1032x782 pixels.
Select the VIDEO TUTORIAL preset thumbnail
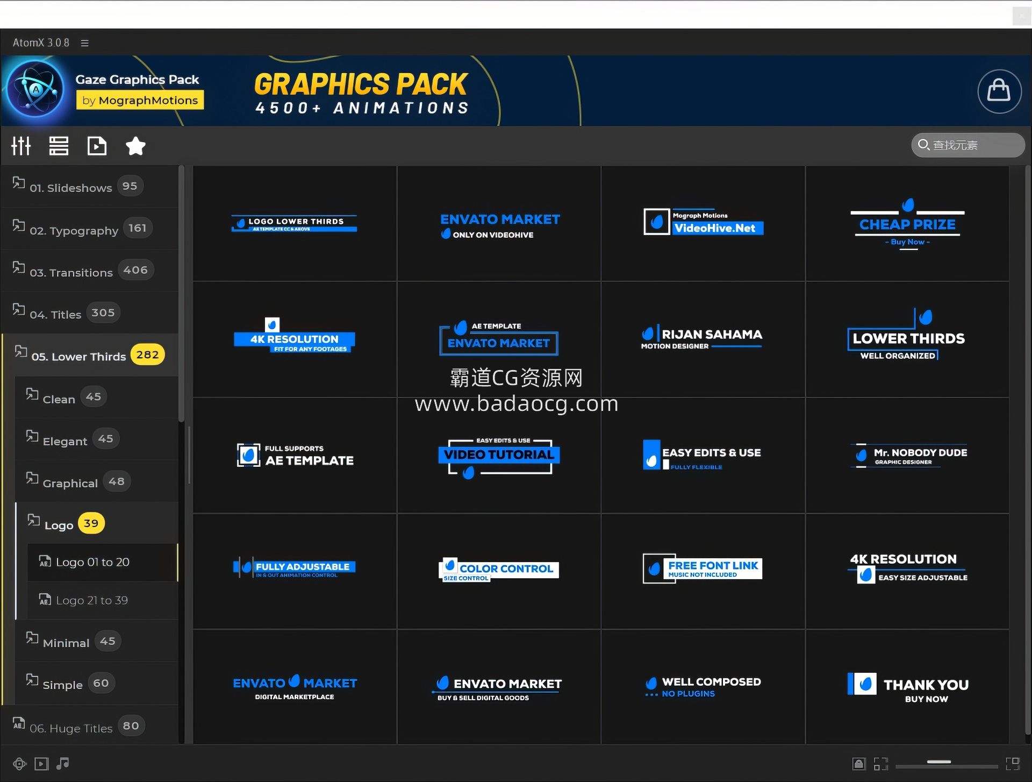pos(499,456)
